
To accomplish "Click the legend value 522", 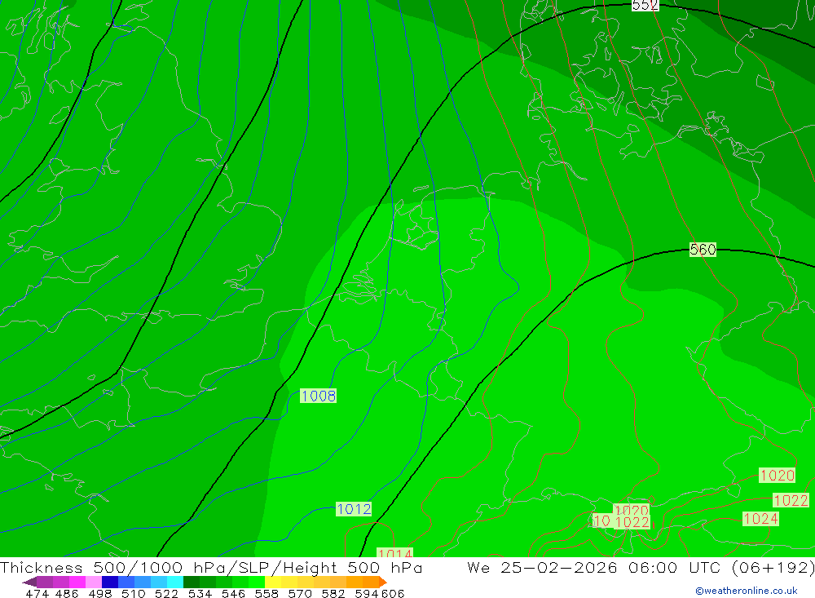I will tap(166, 593).
